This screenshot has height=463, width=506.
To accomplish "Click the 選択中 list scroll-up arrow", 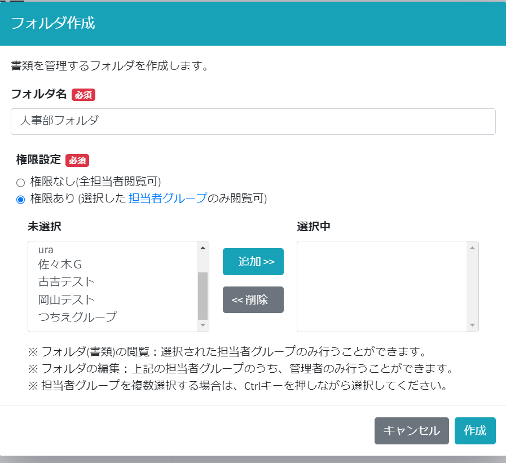I will pos(473,248).
